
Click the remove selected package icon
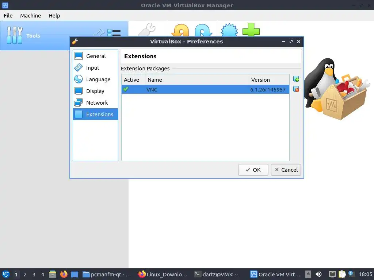[296, 89]
